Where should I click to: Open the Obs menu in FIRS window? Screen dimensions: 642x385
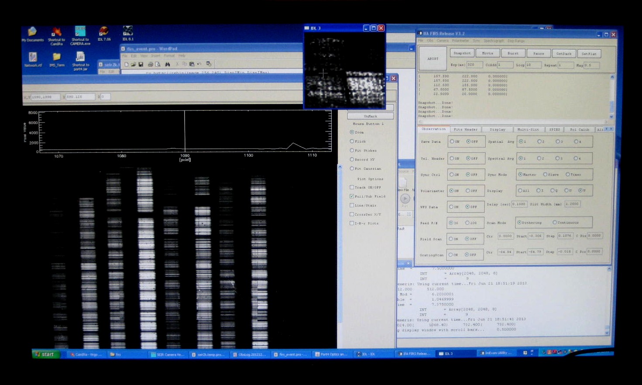pyautogui.click(x=430, y=41)
